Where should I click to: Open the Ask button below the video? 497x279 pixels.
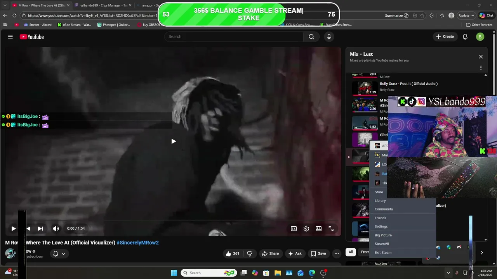pos(295,253)
